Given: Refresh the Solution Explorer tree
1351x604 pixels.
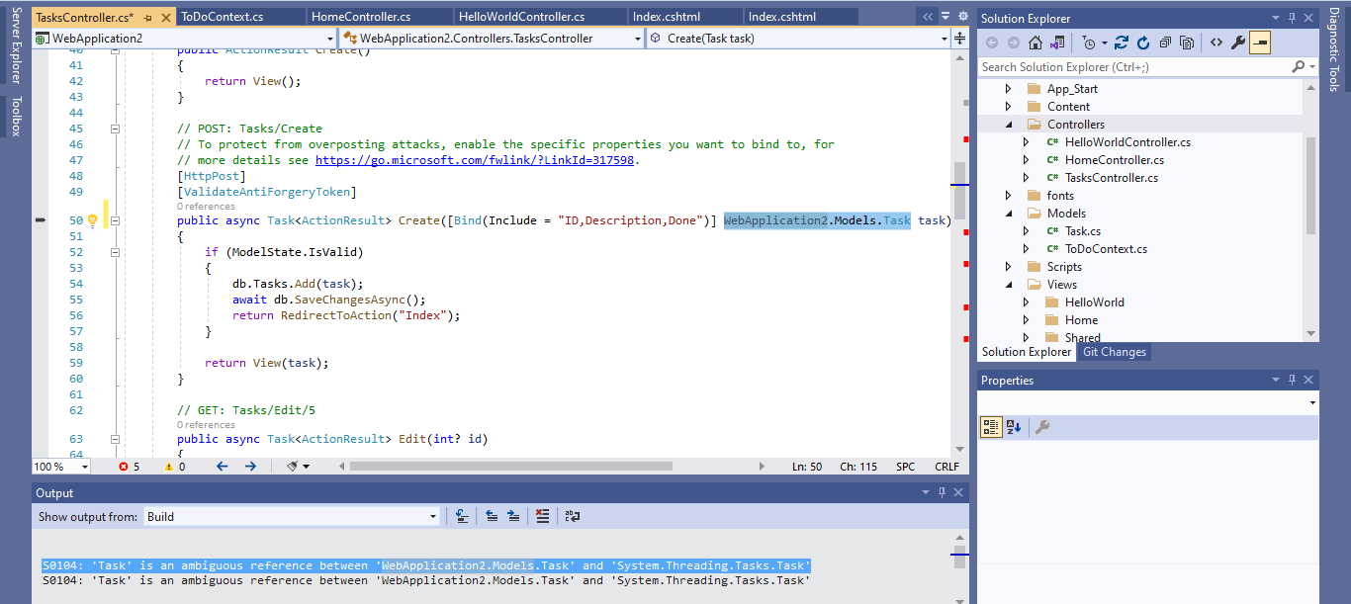Looking at the screenshot, I should tap(1143, 43).
